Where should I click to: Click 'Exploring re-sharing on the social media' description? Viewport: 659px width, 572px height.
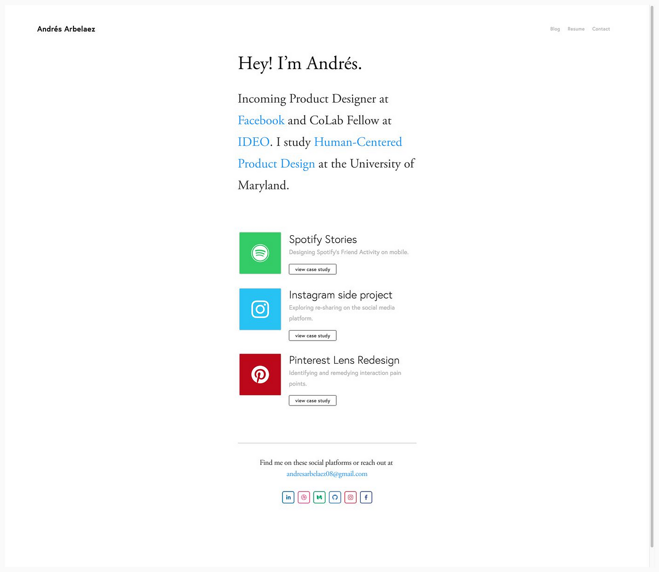point(342,308)
